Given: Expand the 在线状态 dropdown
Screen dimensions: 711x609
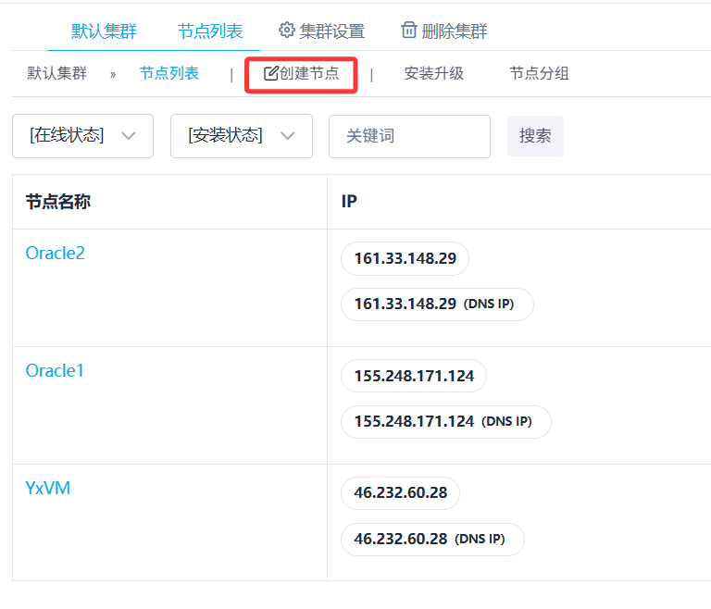Looking at the screenshot, I should click(x=82, y=136).
